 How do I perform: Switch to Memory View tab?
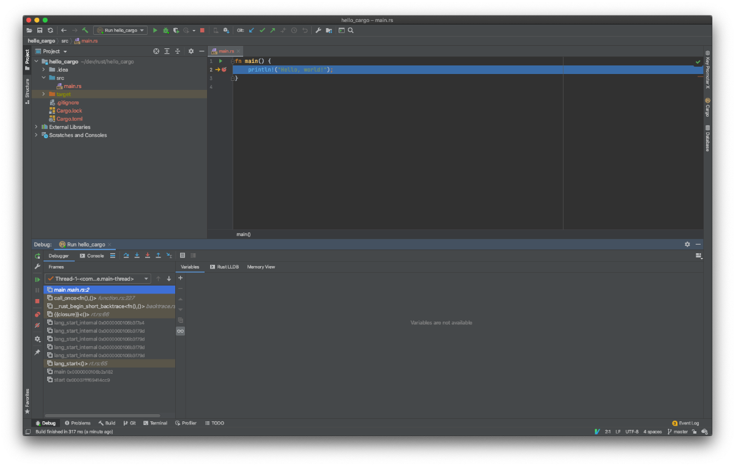click(261, 267)
